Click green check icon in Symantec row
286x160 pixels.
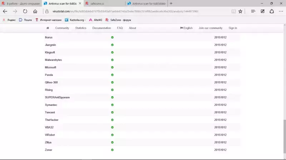point(112,105)
